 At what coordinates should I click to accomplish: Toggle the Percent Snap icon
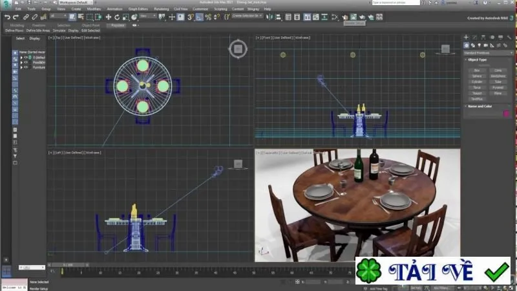tap(208, 17)
